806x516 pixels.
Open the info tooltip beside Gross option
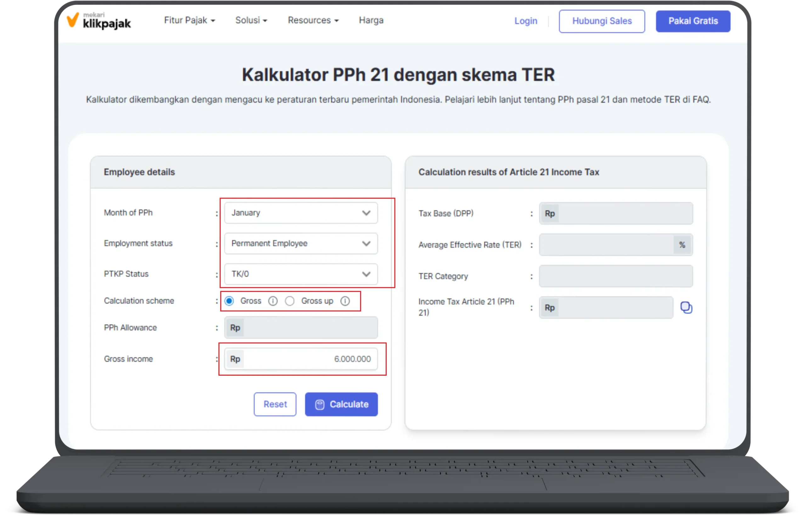click(x=273, y=300)
